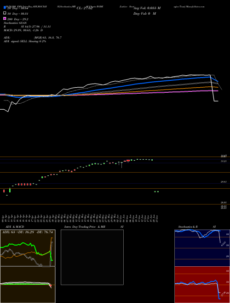Select the '200 Day - 29.2' label
This screenshot has height=303, width=230.
click(x=17, y=19)
